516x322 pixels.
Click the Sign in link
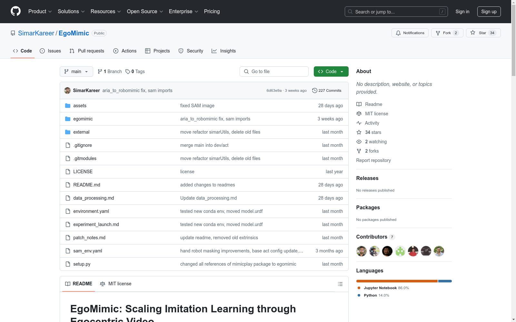462,12
